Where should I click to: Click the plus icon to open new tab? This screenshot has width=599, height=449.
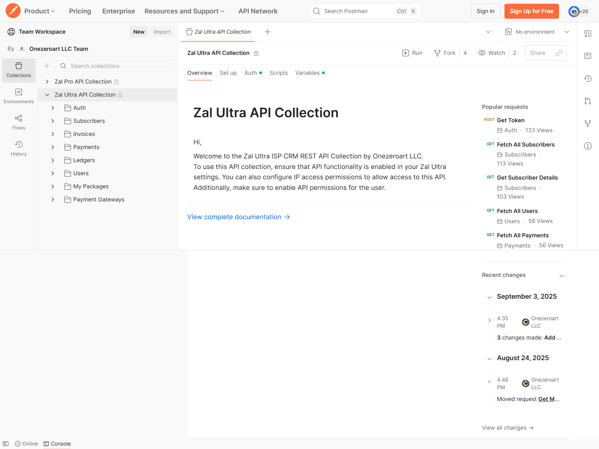pos(268,32)
